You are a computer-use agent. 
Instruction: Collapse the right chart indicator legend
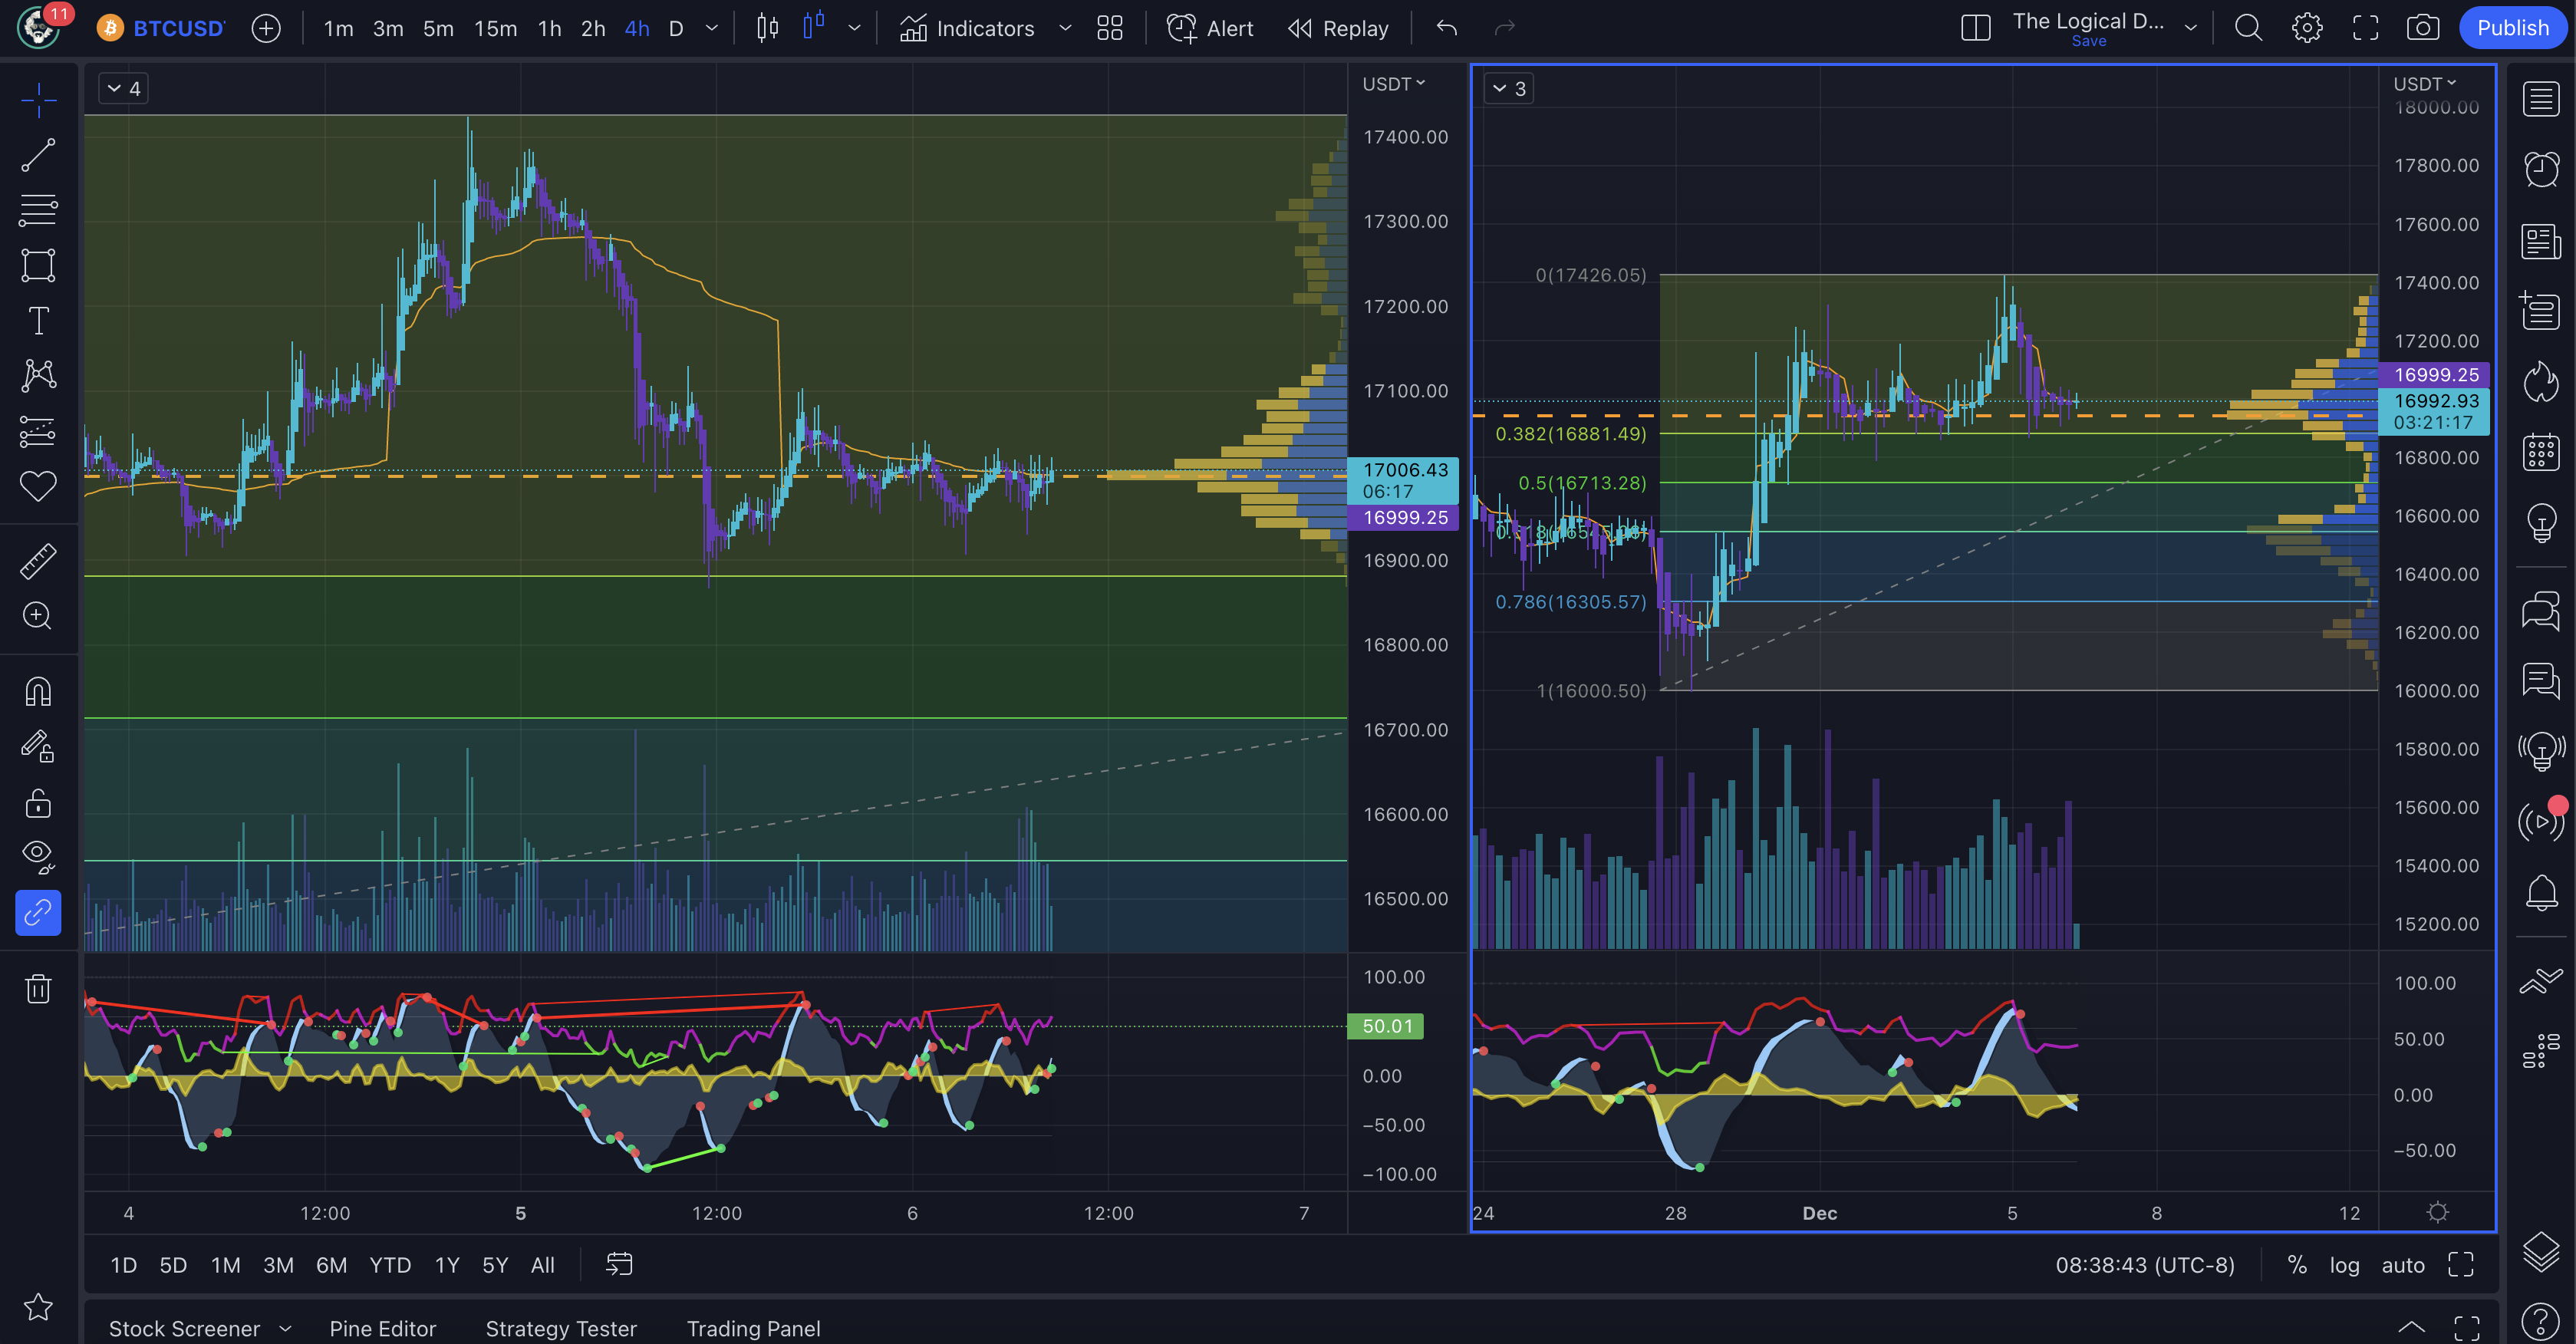click(x=1508, y=88)
